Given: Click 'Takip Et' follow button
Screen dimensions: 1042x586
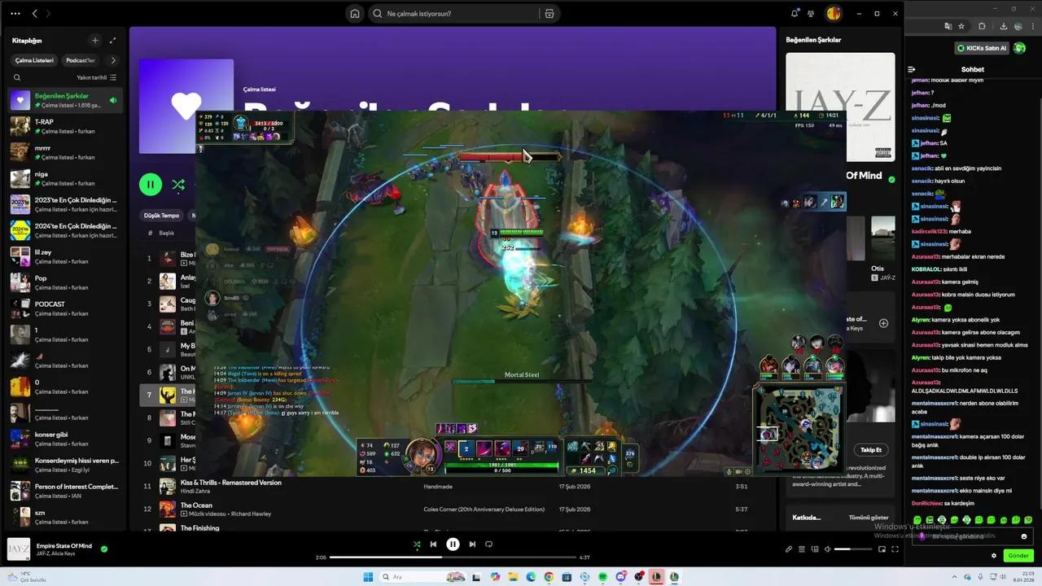Looking at the screenshot, I should (x=872, y=449).
